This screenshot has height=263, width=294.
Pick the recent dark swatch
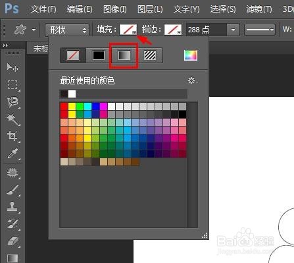click(x=64, y=94)
